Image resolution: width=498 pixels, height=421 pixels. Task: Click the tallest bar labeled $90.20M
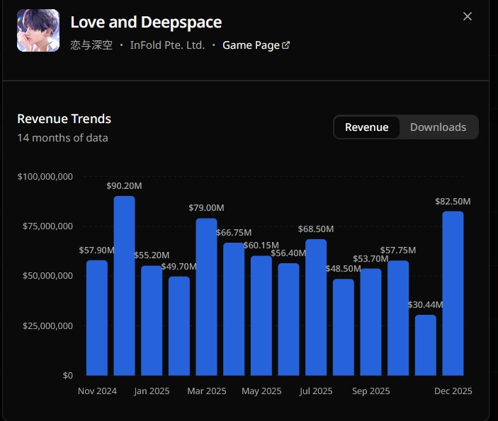coord(125,286)
